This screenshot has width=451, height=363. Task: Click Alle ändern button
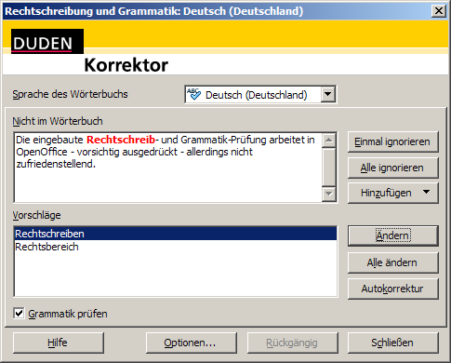pyautogui.click(x=392, y=262)
